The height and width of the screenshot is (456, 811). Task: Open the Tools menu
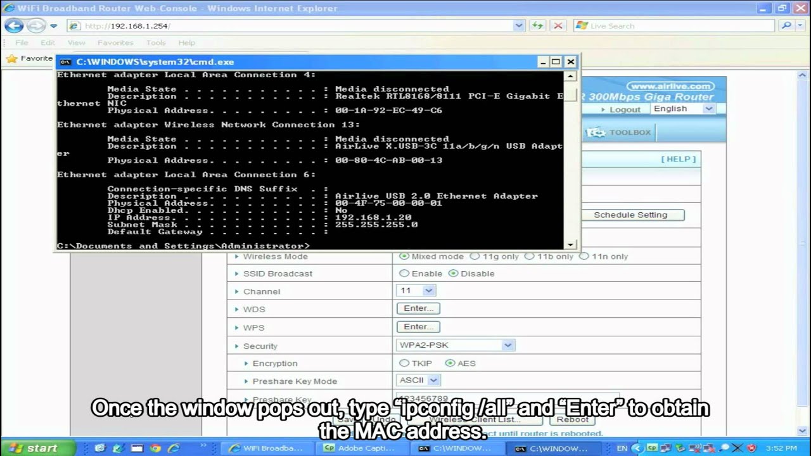156,42
